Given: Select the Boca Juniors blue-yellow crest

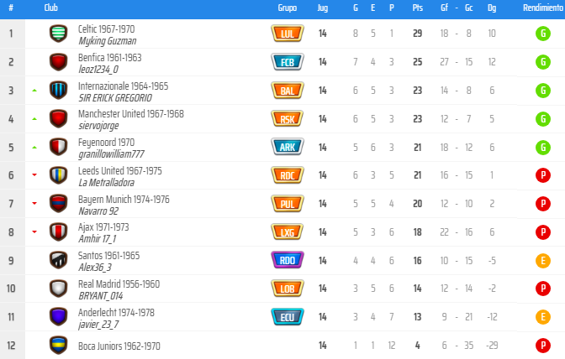Looking at the screenshot, I should tap(58, 345).
